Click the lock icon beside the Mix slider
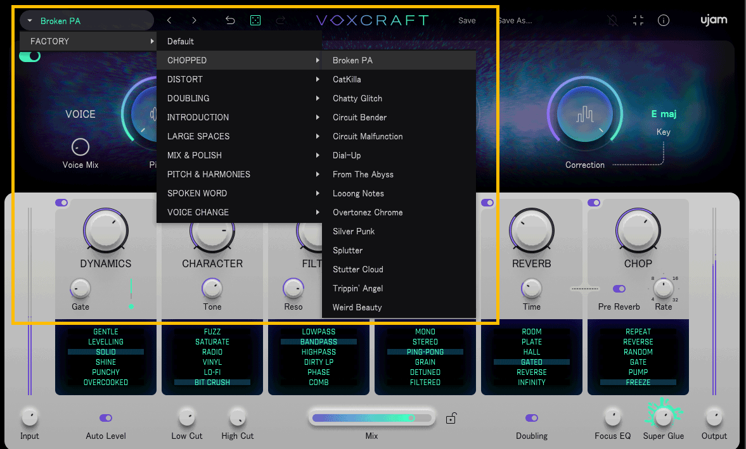The width and height of the screenshot is (746, 449). [x=451, y=418]
